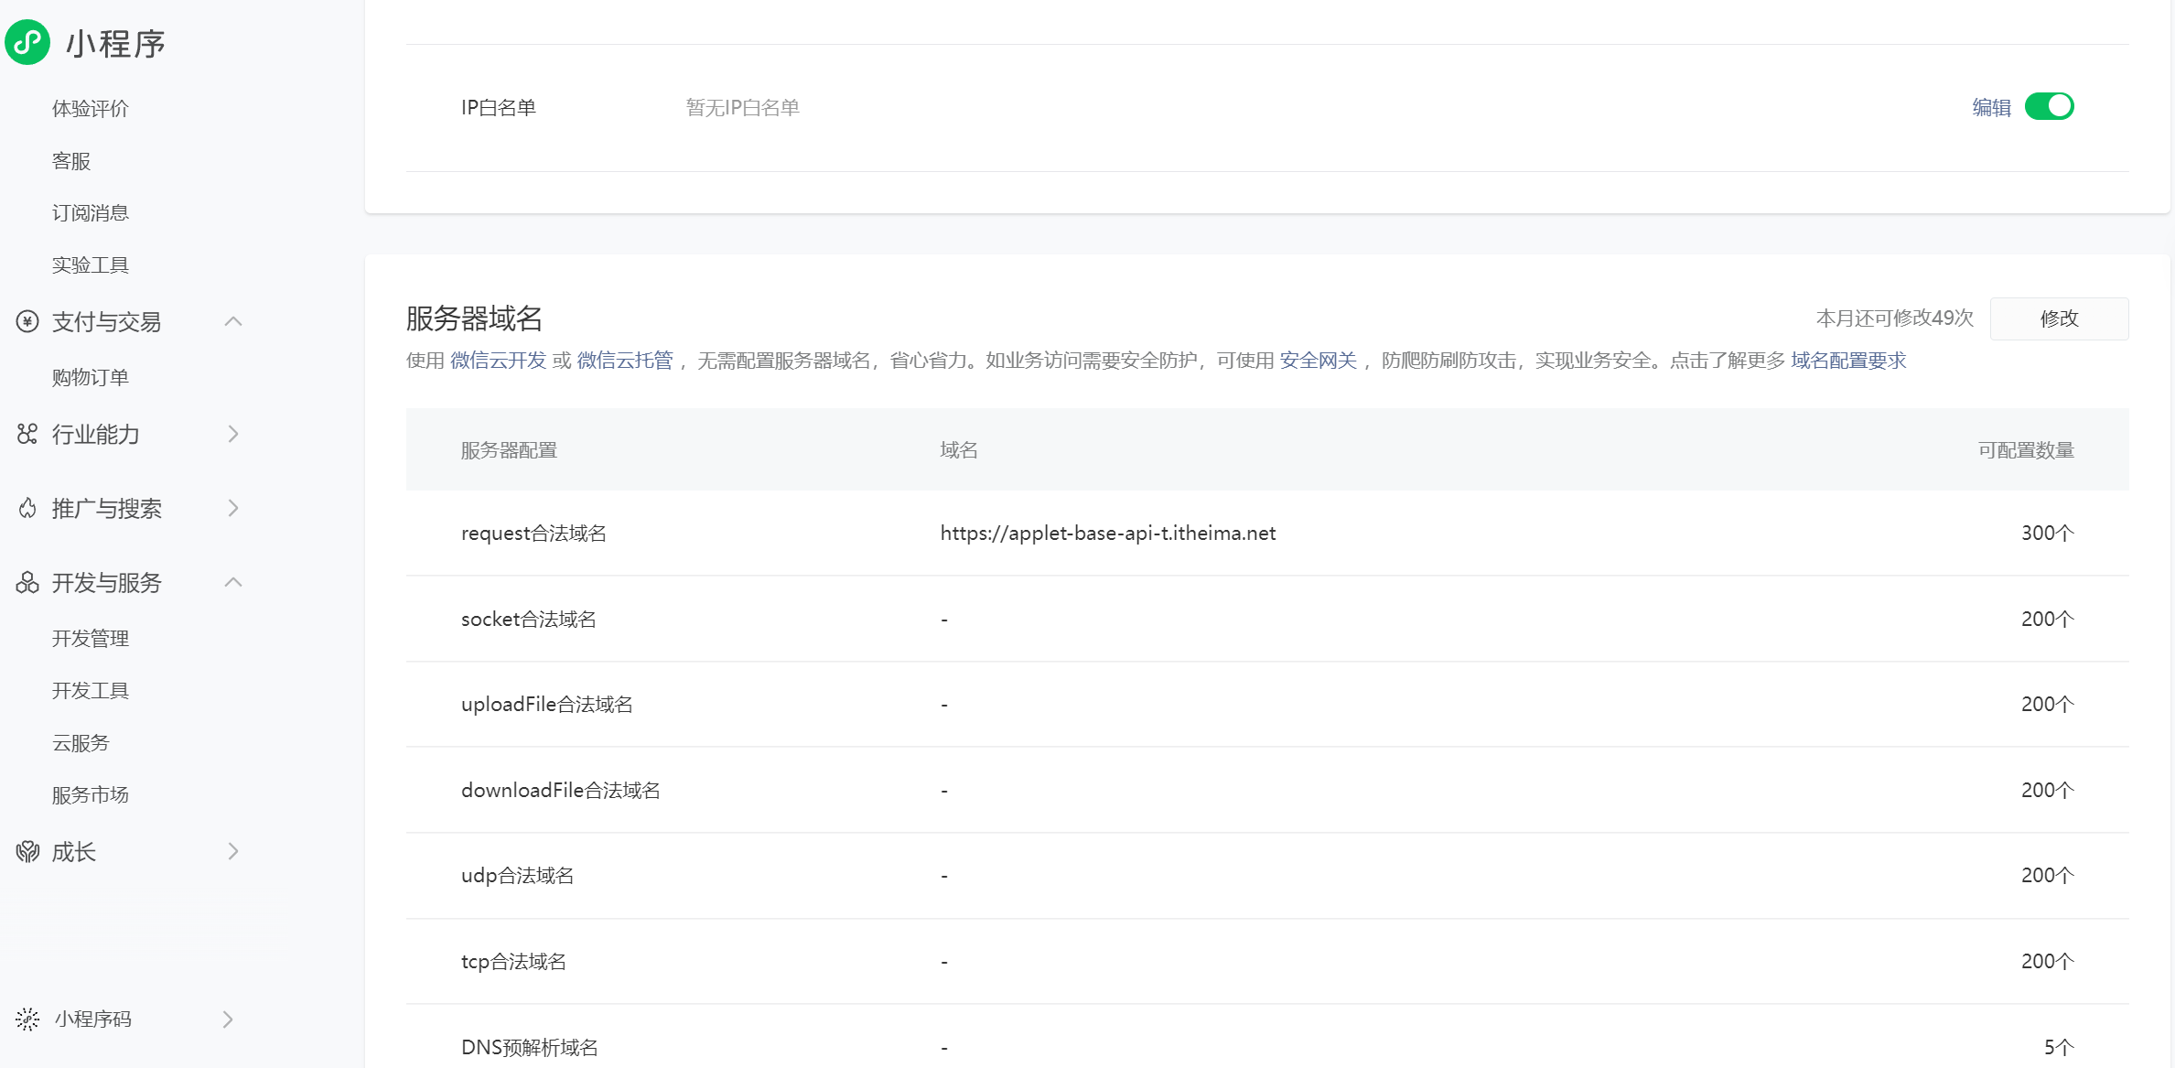
Task: Collapse the 支付与交易 section chevron
Action: [233, 321]
